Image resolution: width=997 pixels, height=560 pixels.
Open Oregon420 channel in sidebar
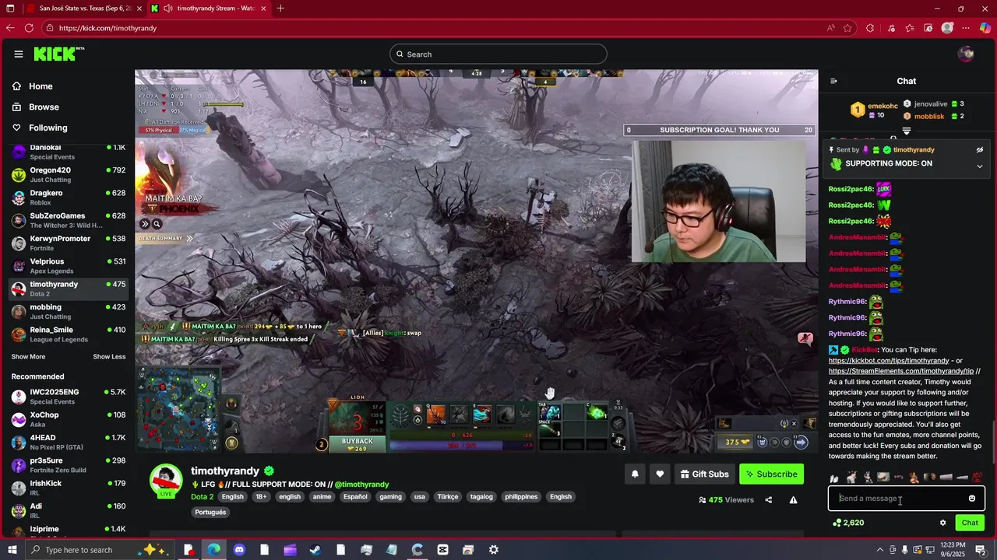pyautogui.click(x=69, y=174)
